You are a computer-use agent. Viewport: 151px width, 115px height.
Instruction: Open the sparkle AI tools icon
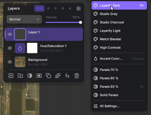pos(58,76)
